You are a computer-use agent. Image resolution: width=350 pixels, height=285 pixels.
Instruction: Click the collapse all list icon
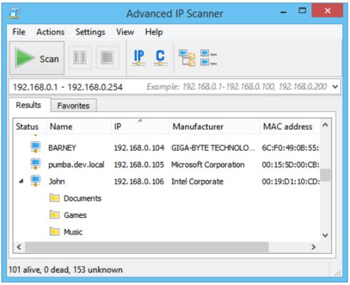click(x=208, y=57)
